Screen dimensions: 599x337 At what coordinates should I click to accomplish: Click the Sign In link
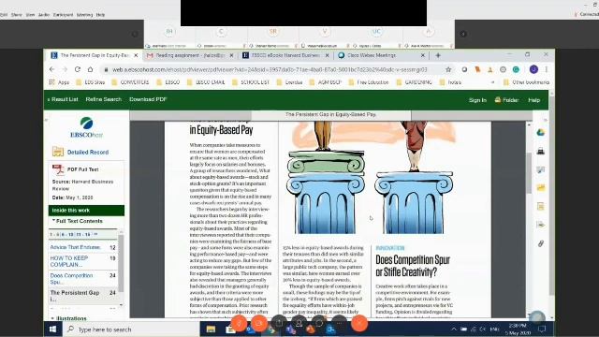(477, 100)
